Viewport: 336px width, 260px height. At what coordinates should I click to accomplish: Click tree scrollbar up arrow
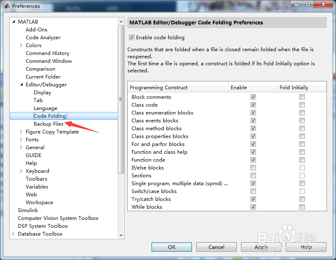point(121,21)
